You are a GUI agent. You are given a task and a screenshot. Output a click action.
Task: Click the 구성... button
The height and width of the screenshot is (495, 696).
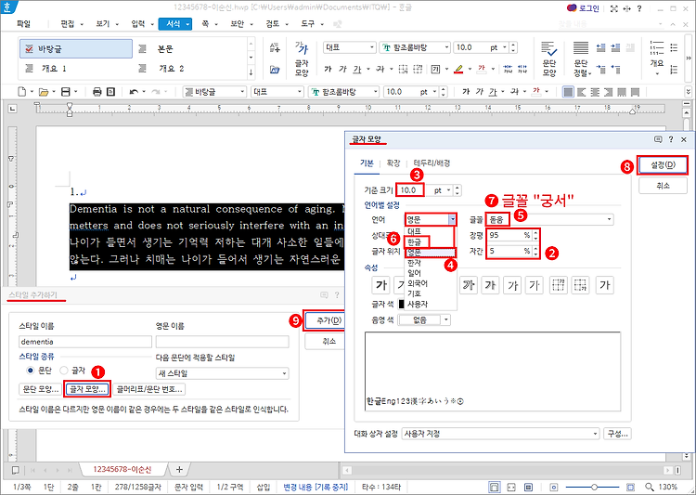pos(617,434)
